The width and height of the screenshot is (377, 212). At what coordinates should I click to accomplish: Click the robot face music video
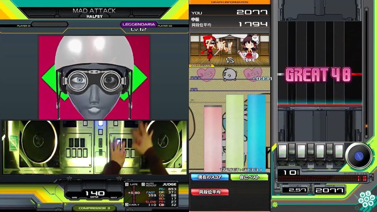pos(94,77)
